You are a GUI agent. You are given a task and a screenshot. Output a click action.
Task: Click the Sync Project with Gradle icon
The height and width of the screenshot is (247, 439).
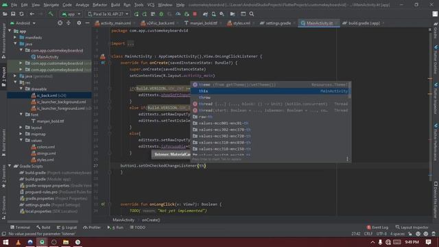205,14
